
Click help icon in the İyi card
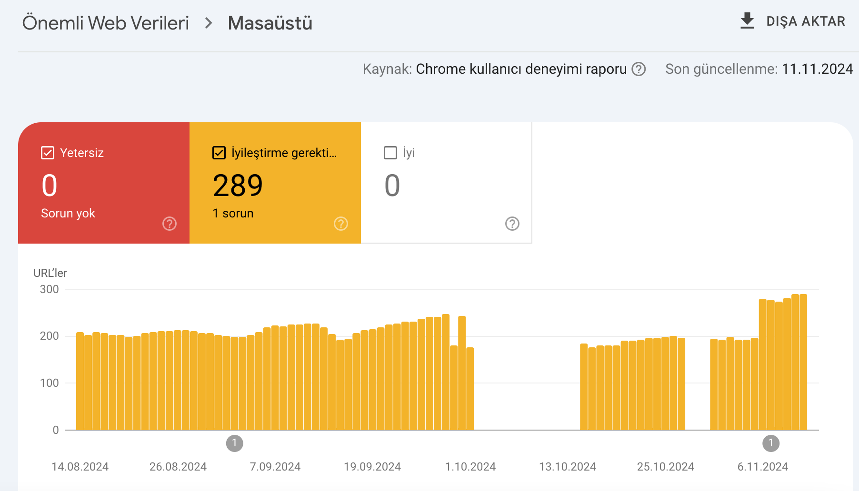[x=512, y=224]
